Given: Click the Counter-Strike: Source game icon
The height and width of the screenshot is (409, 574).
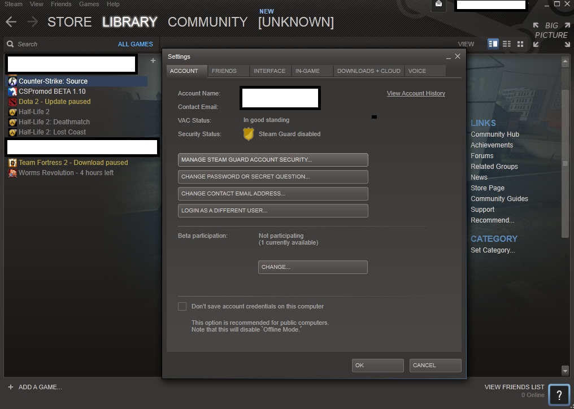Looking at the screenshot, I should pos(12,81).
